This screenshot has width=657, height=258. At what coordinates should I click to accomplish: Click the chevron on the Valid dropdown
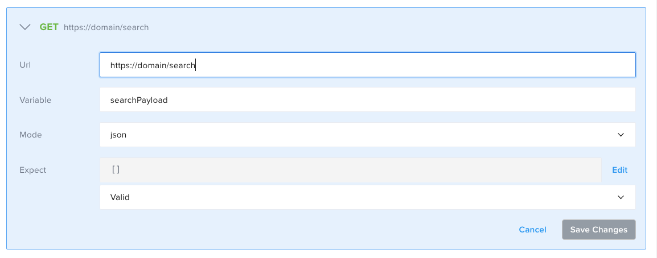[621, 197]
